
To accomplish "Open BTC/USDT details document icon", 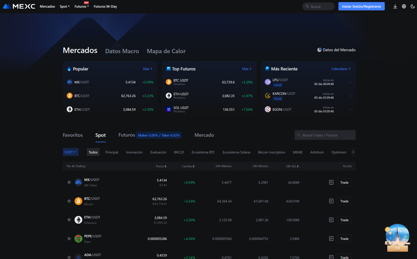I will coord(331,201).
